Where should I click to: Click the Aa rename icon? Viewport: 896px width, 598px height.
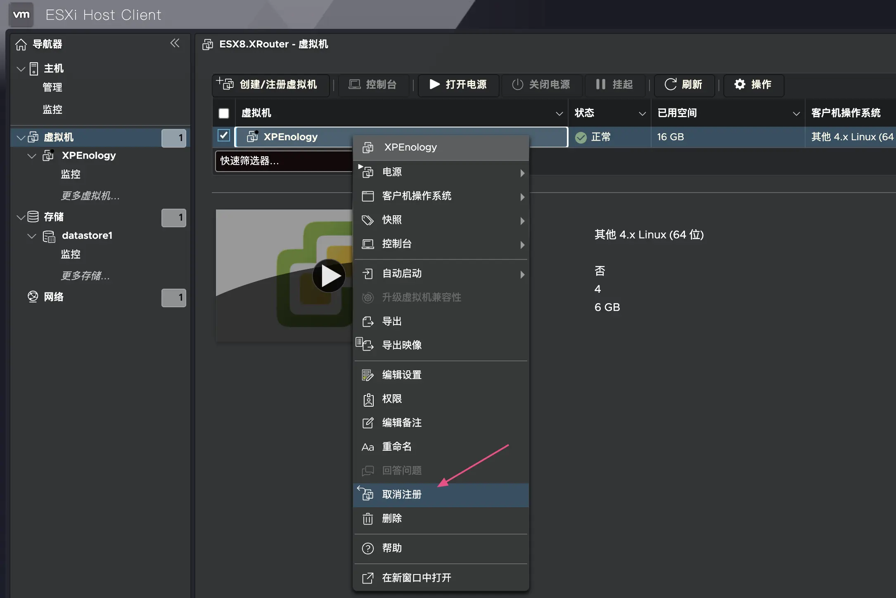click(367, 447)
